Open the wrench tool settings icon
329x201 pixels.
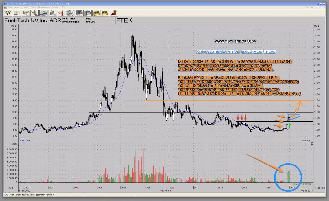35,13
